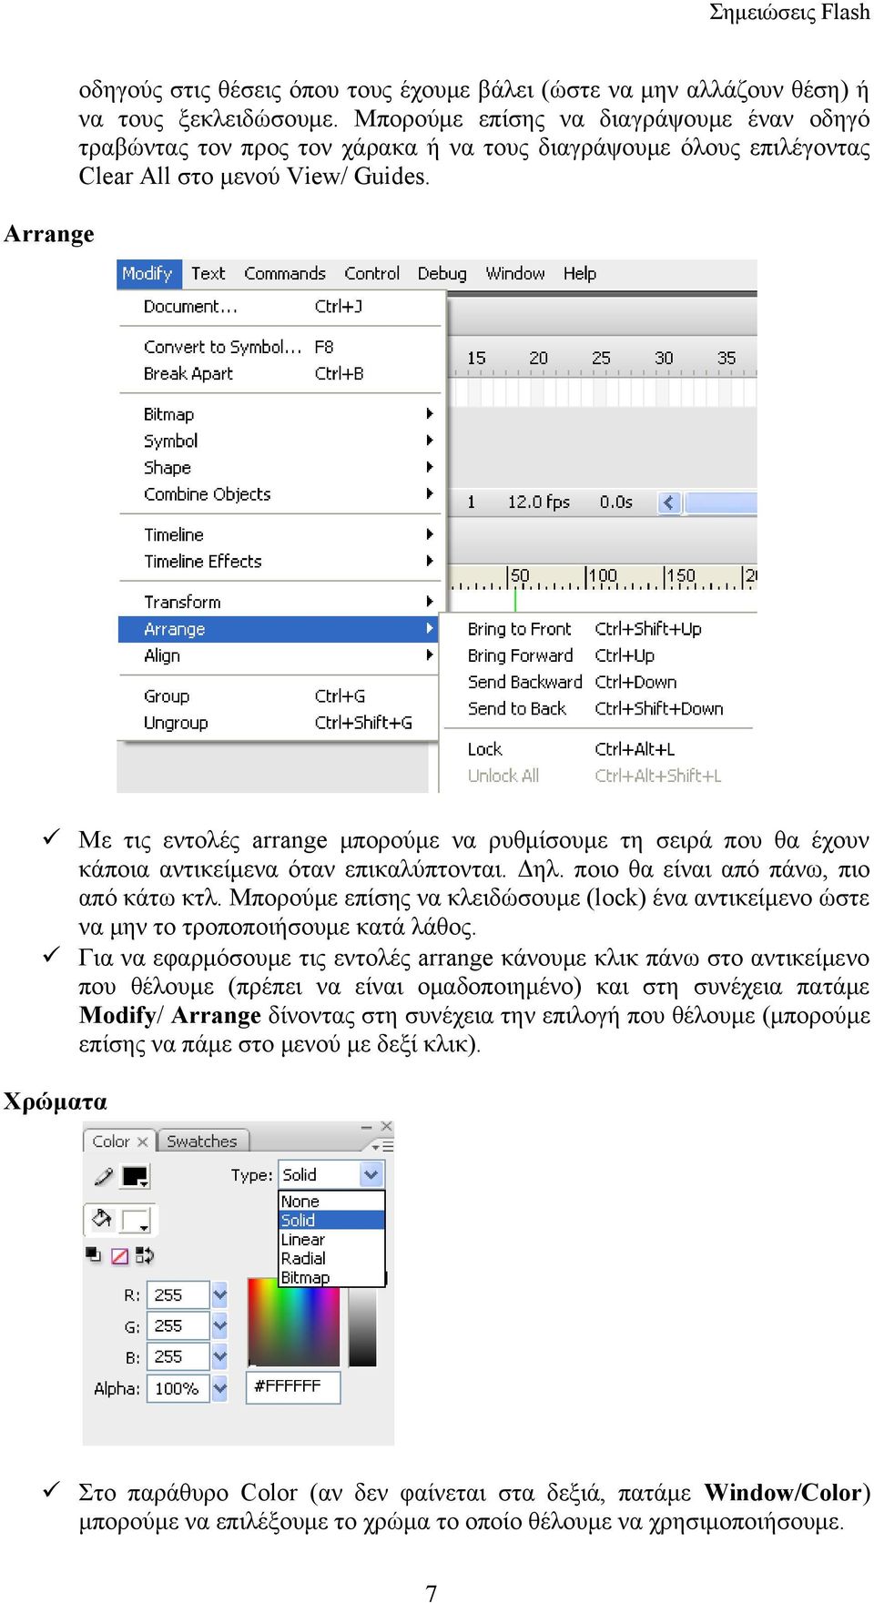Pick a hue in the rainbow color field
874x1603 pixels.
click(x=294, y=1321)
